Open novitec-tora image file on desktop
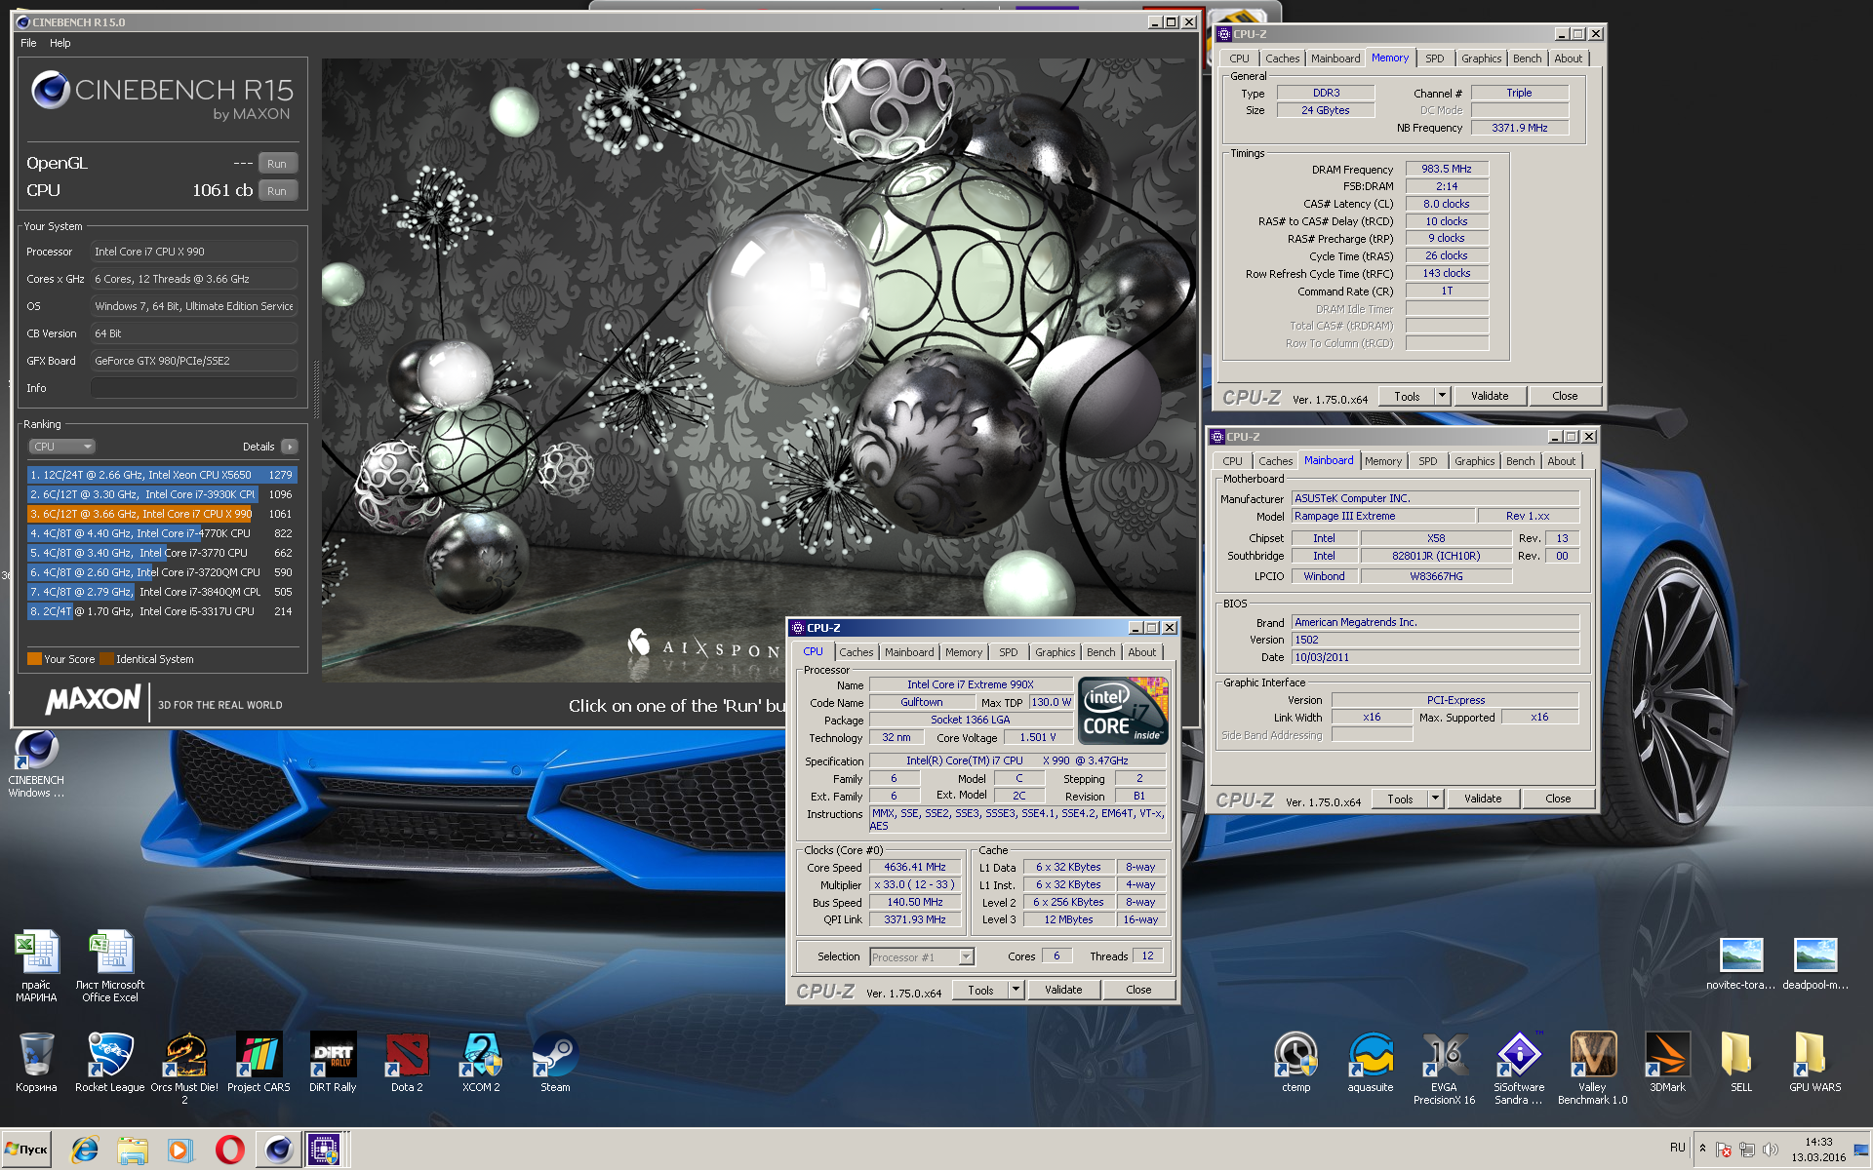Image resolution: width=1873 pixels, height=1170 pixels. 1741,964
